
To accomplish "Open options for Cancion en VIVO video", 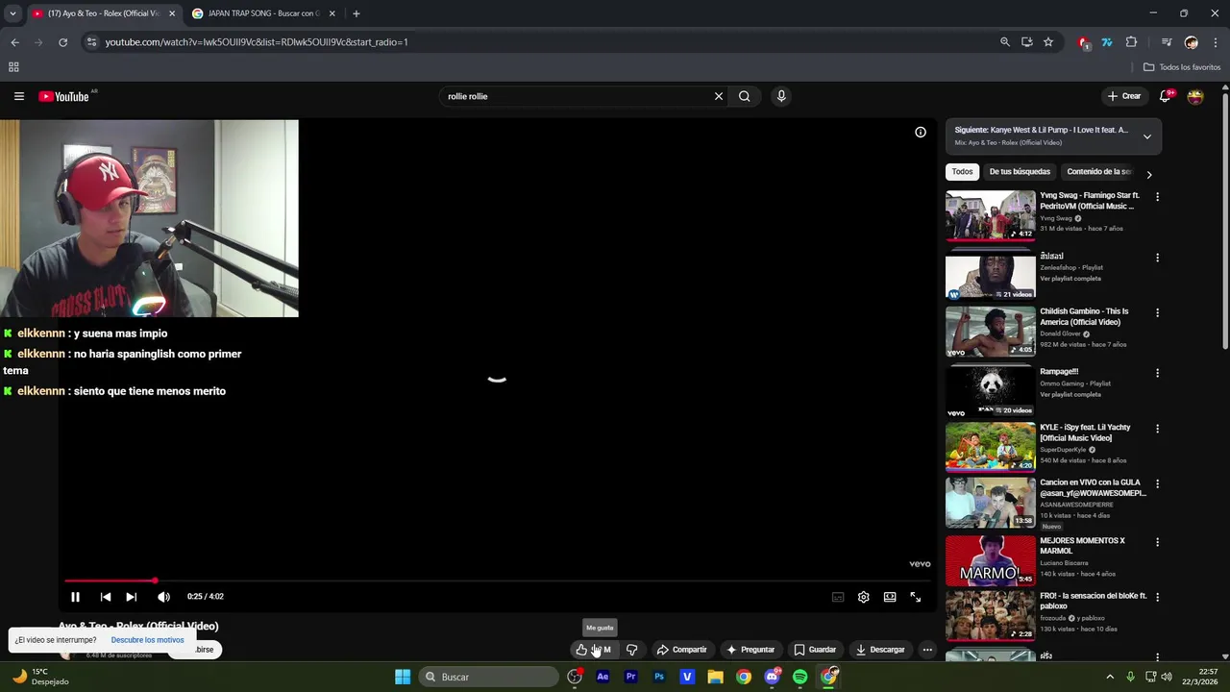I will coord(1157,484).
